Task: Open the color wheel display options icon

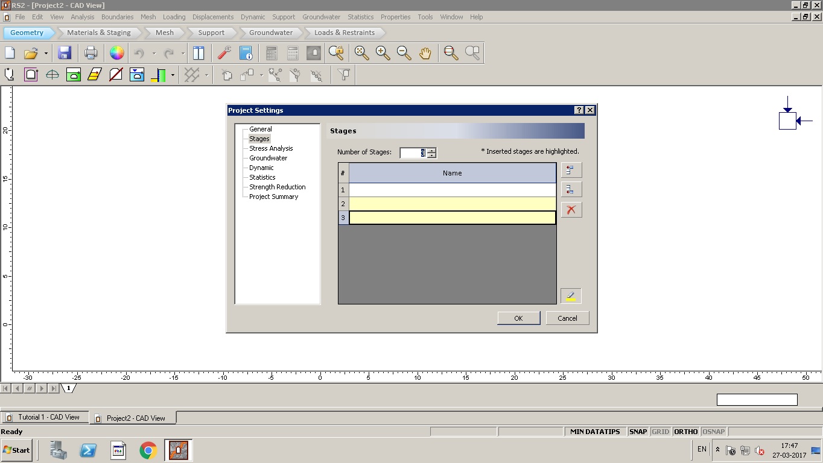Action: [116, 53]
